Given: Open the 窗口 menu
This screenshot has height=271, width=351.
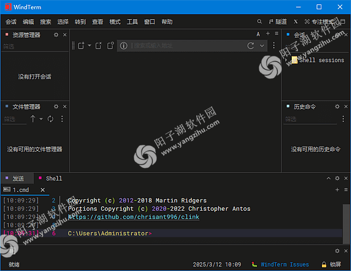Looking at the screenshot, I should [150, 22].
